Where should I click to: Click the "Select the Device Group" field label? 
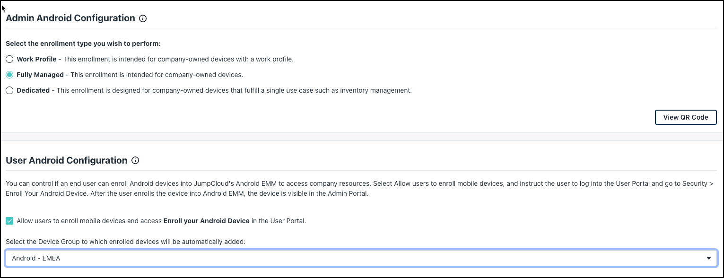click(126, 242)
